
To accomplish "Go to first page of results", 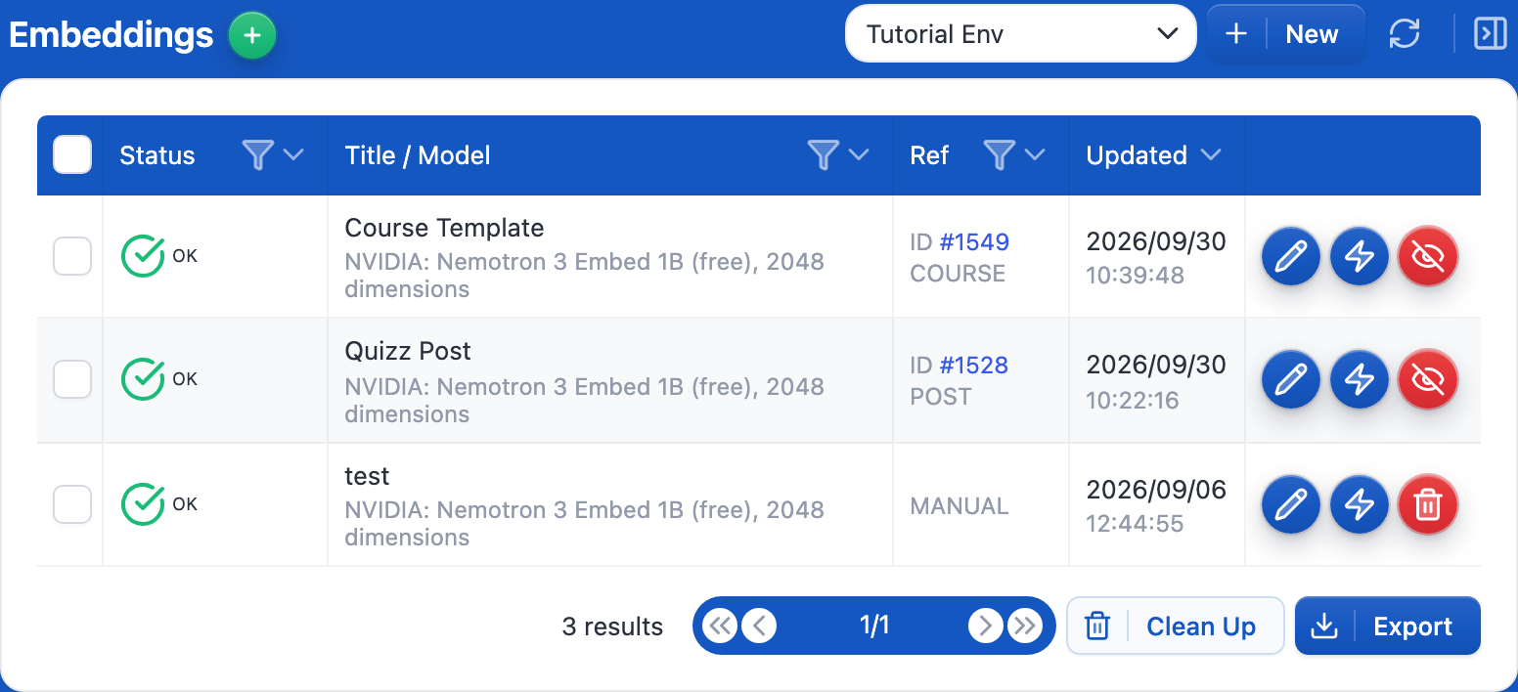I will pyautogui.click(x=720, y=626).
